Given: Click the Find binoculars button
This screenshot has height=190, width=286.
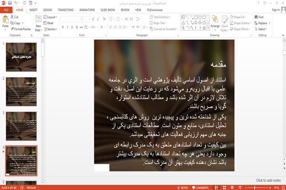Looking at the screenshot, I should [259, 17].
